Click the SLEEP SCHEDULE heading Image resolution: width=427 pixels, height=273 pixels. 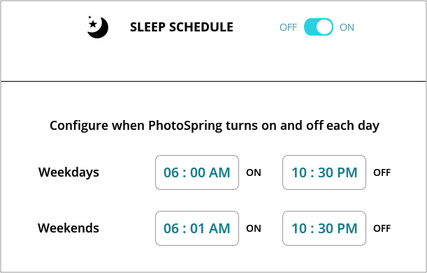[x=182, y=27]
